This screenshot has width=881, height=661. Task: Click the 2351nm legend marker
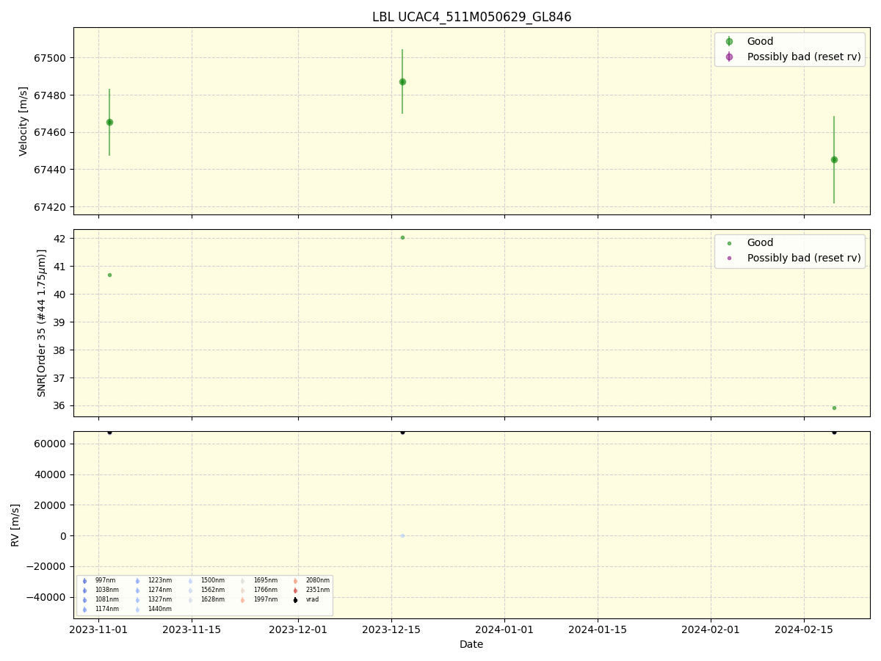coord(296,590)
